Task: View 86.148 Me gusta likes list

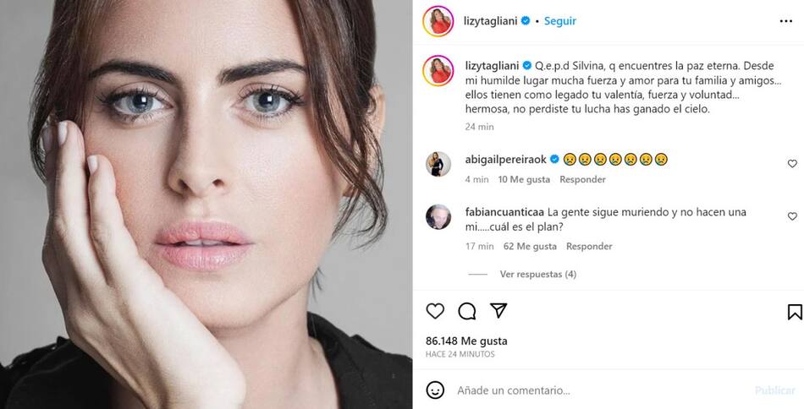Action: coord(466,341)
